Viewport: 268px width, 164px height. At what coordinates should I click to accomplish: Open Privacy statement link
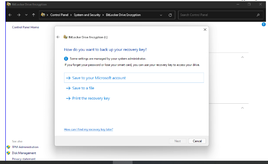point(23,159)
